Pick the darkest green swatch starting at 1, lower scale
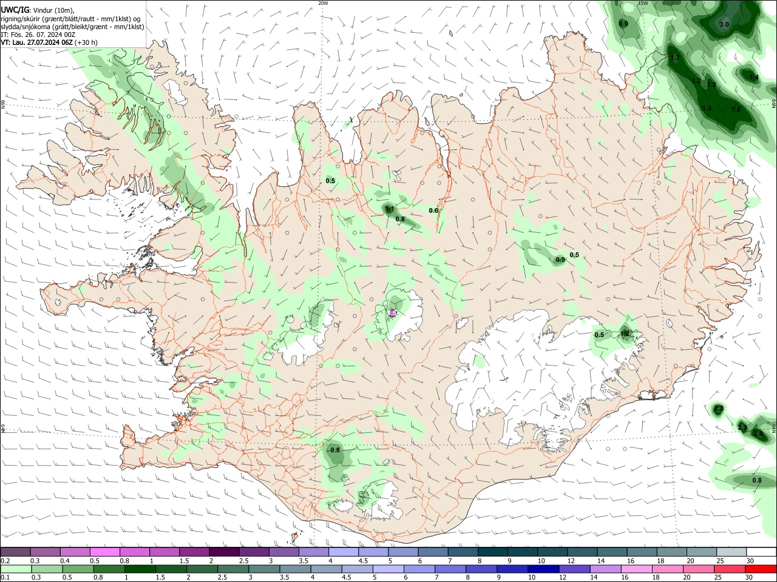This screenshot has height=582, width=777. click(x=140, y=569)
